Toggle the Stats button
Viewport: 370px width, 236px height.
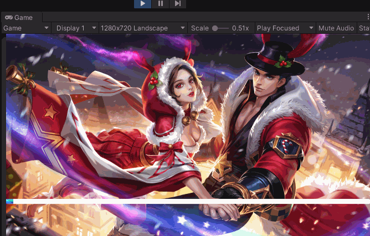click(363, 28)
